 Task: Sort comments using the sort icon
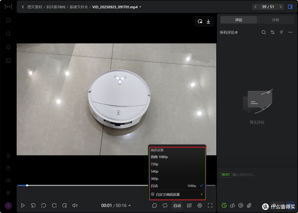pyautogui.click(x=281, y=32)
